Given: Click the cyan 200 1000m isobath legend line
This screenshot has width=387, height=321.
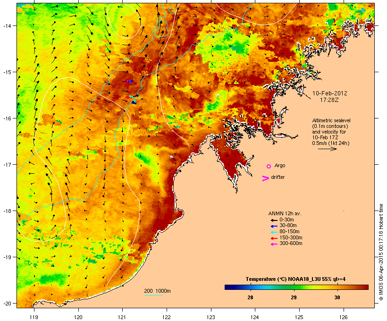Looking at the screenshot, I should click(153, 295).
